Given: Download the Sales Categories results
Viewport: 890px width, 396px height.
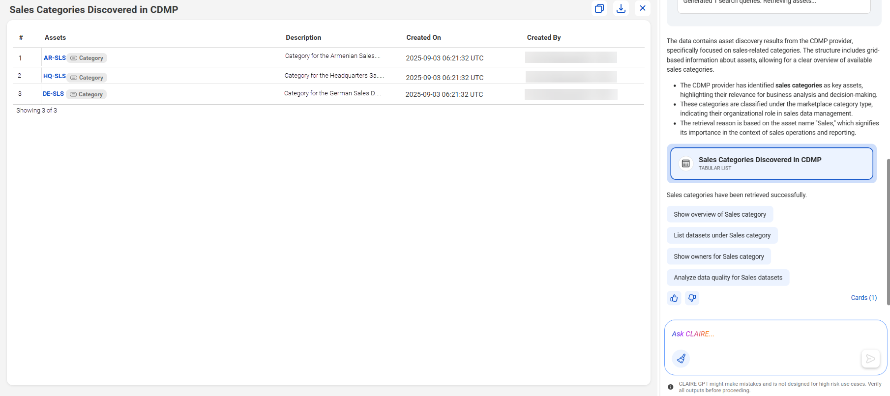Looking at the screenshot, I should click(x=621, y=8).
